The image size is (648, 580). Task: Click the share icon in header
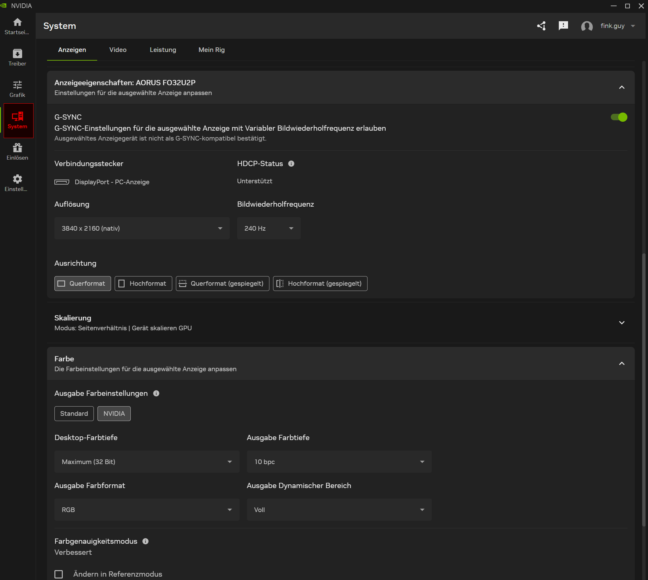(x=541, y=26)
